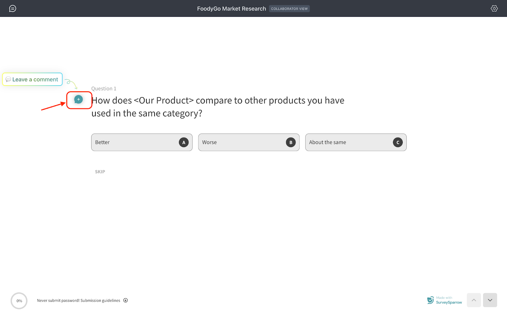This screenshot has width=507, height=317.
Task: Advance to next question with down chevron
Action: (x=490, y=300)
